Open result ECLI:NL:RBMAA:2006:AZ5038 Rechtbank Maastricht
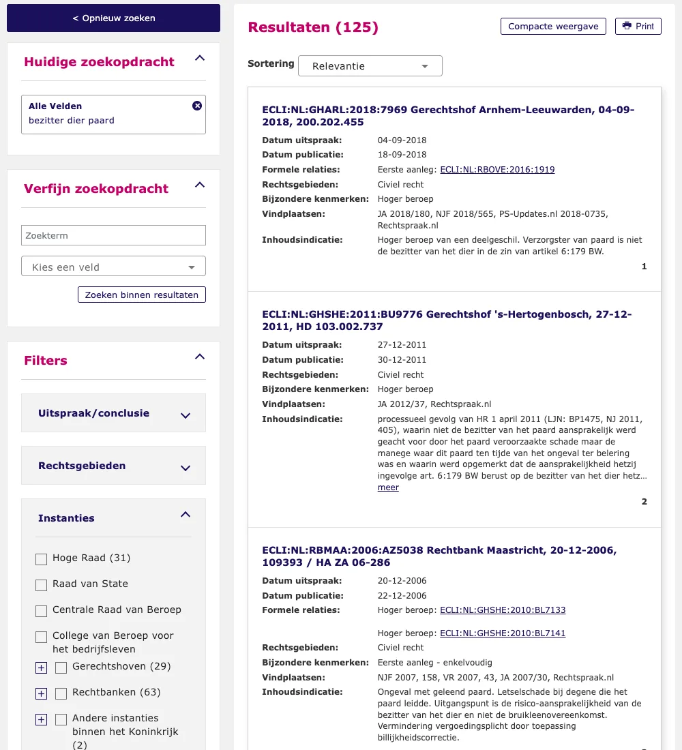Image resolution: width=682 pixels, height=750 pixels. click(x=439, y=556)
